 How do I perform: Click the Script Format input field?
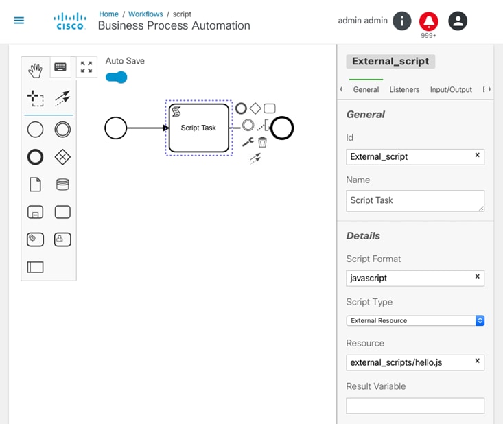pyautogui.click(x=415, y=278)
